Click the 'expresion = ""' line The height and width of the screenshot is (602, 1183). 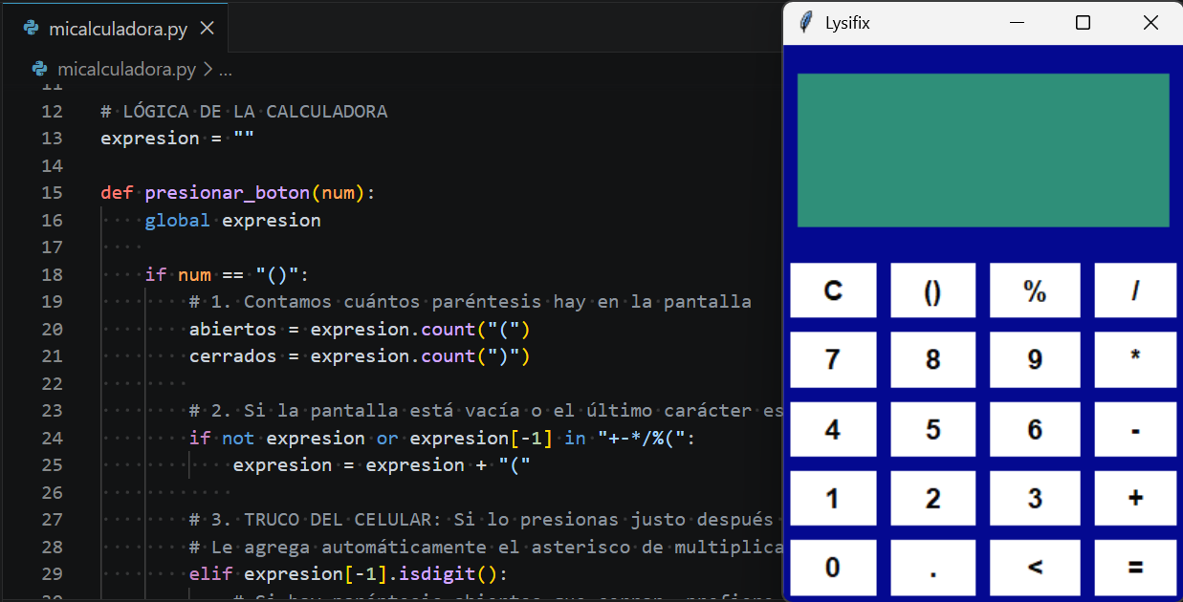(x=178, y=139)
